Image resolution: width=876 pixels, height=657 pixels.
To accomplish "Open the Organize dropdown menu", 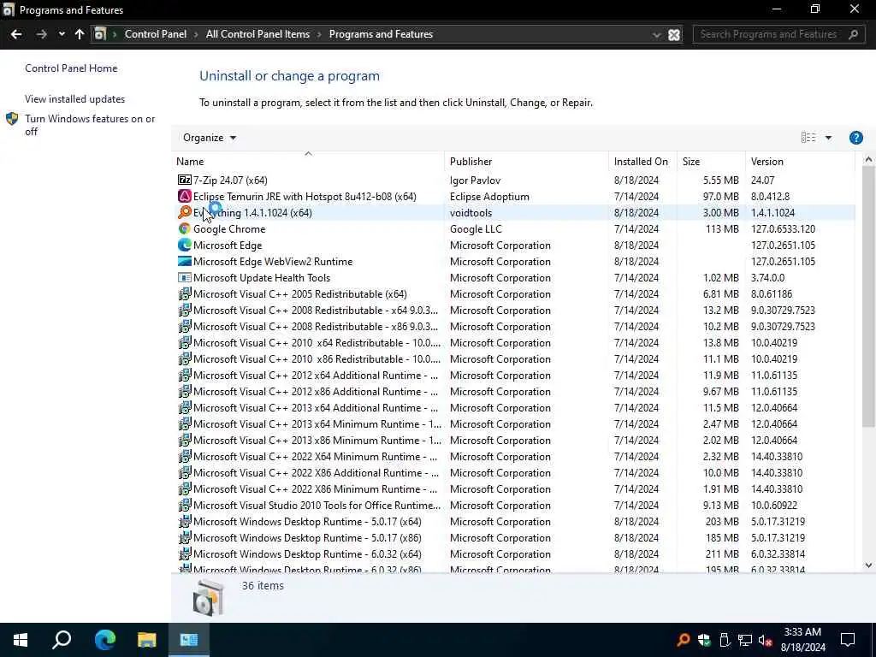I will tap(210, 138).
